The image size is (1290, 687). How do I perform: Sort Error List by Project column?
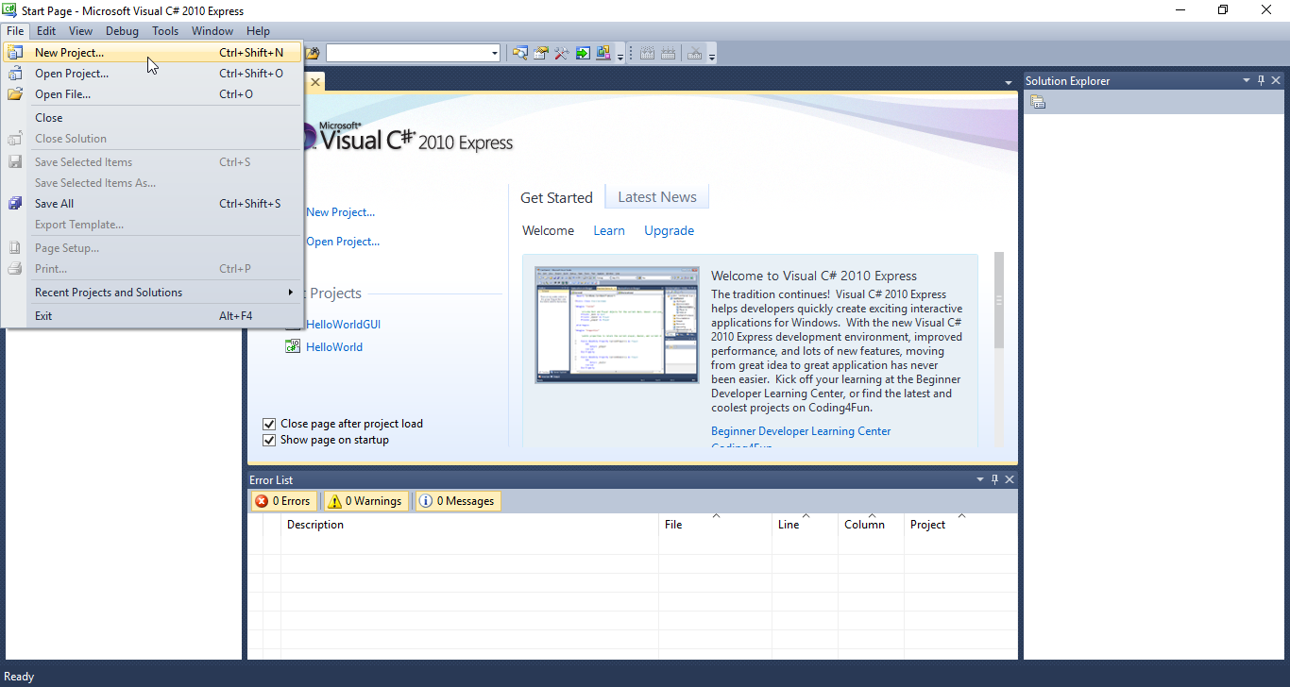tap(960, 525)
